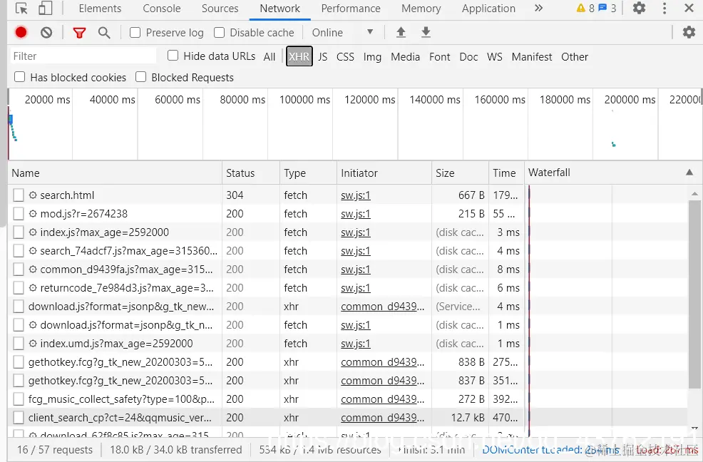Viewport: 703px width, 462px height.
Task: Expand more DevTools tabs chevron
Action: pyautogui.click(x=538, y=8)
